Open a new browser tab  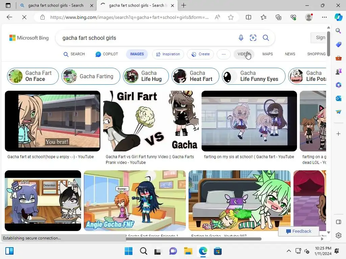coord(183,5)
